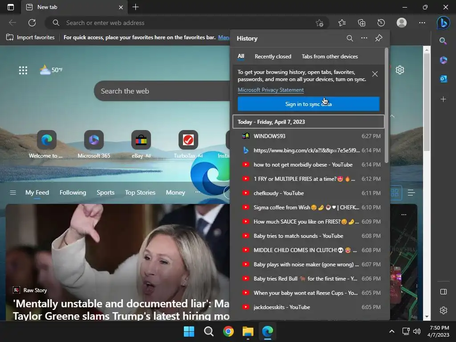Click Search the web box

coord(162,91)
